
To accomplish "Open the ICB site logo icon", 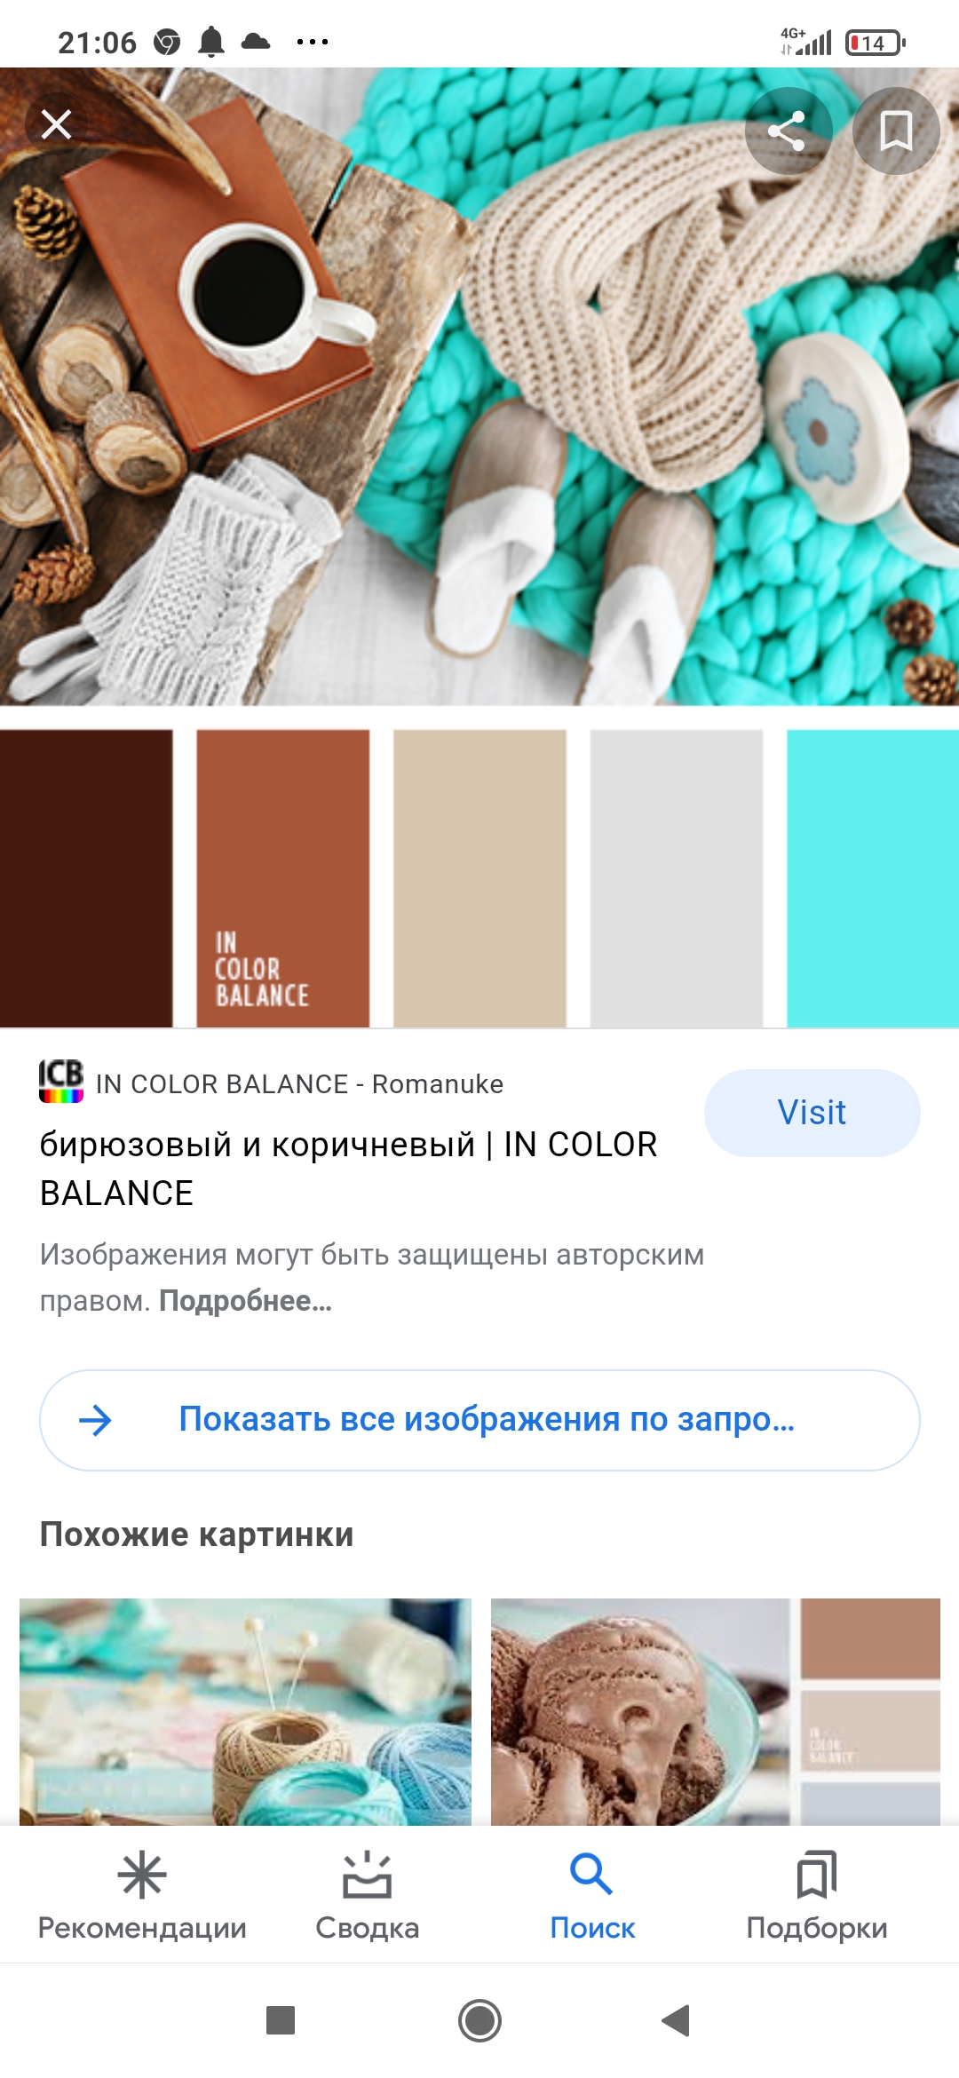I will click(61, 1081).
